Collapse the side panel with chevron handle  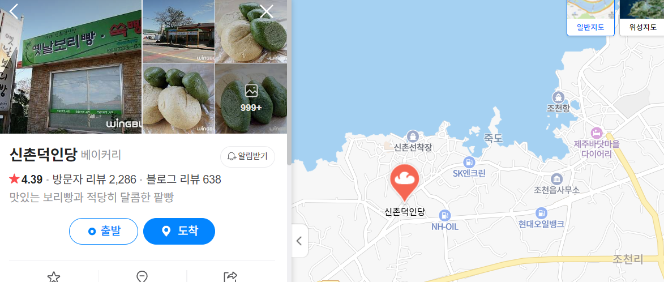299,241
